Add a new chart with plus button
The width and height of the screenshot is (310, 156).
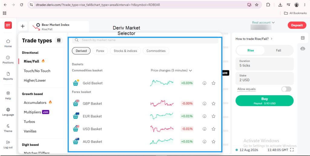click(23, 26)
